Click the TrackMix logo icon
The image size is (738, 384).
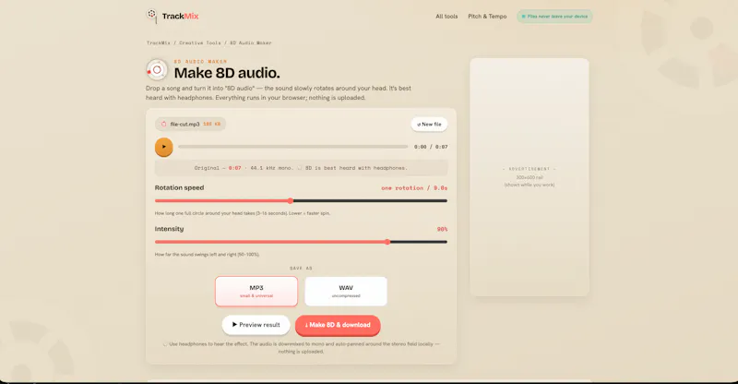(x=151, y=16)
